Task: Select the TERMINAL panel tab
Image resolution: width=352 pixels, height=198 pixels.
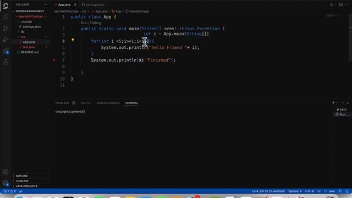Action: (131, 103)
